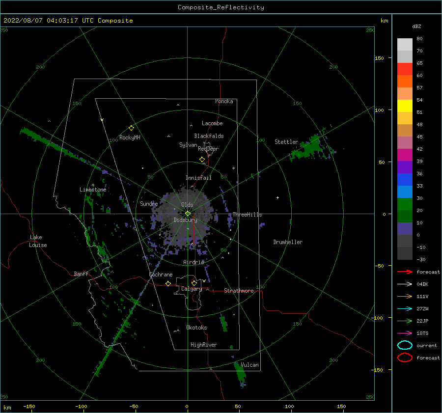442x413 pixels.
Task: Click the Stettler city label
Action: click(286, 142)
